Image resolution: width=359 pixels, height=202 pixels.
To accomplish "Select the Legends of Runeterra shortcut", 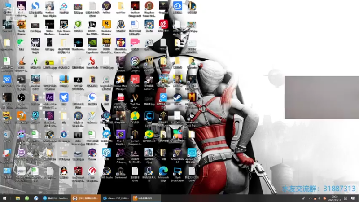I will (x=149, y=61).
